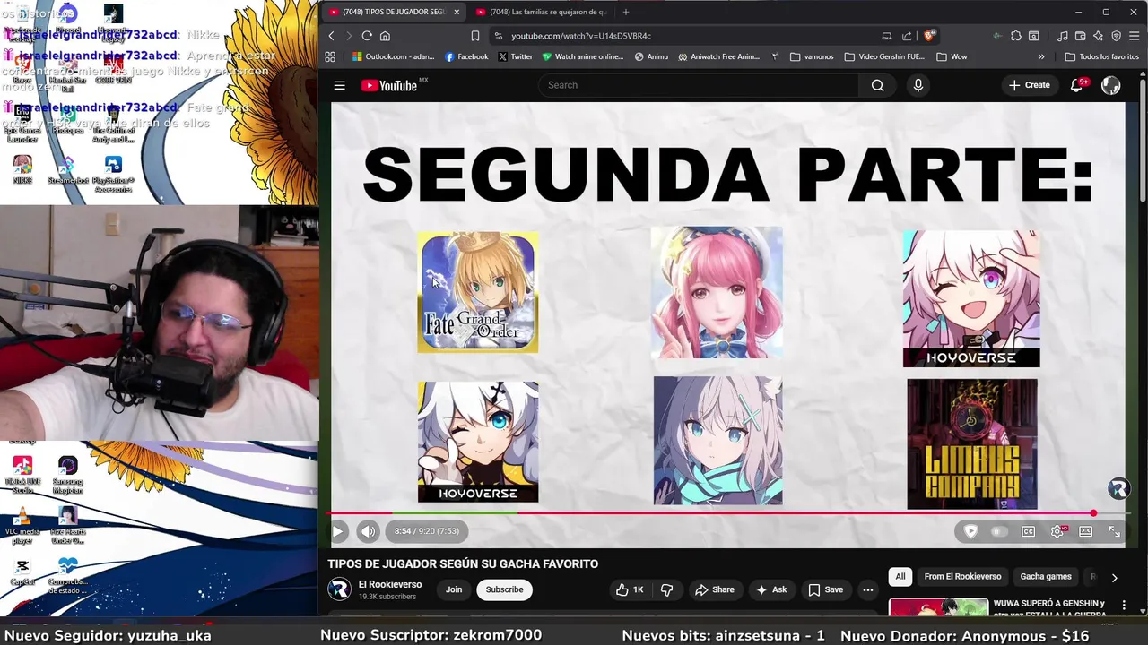This screenshot has height=645, width=1148.
Task: Dislike the video with thumbs down
Action: 666,589
